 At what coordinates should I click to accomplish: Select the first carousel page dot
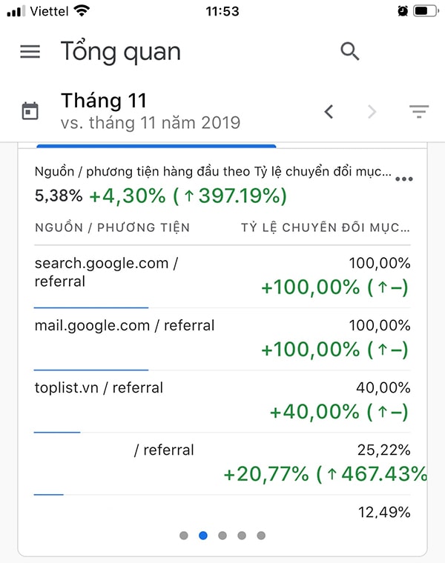(184, 535)
